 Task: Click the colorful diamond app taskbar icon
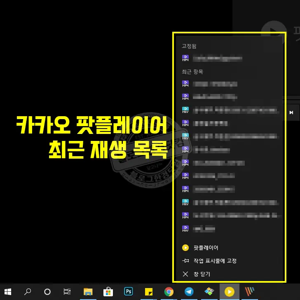209,291
